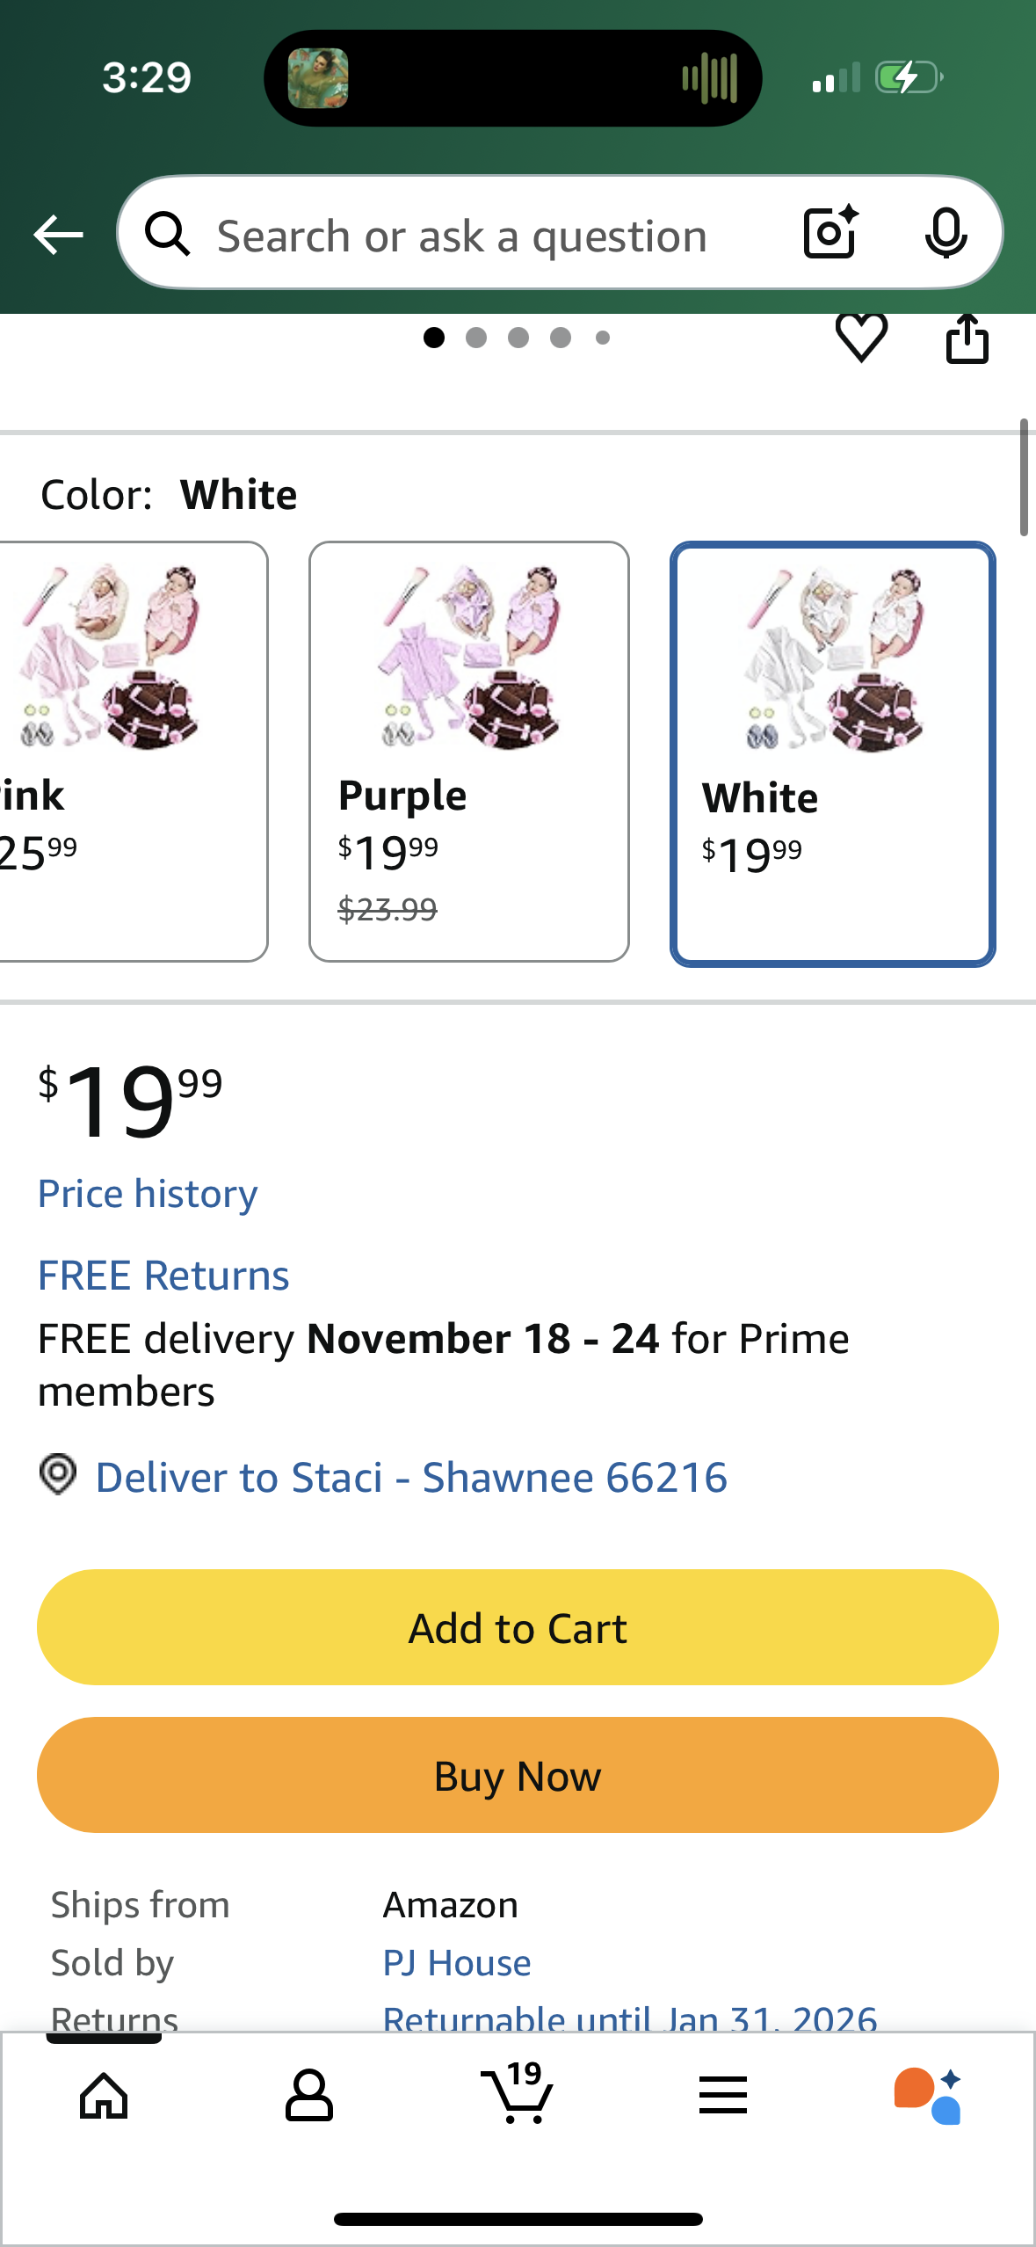
Task: Open camera lens search icon
Action: coord(830,233)
